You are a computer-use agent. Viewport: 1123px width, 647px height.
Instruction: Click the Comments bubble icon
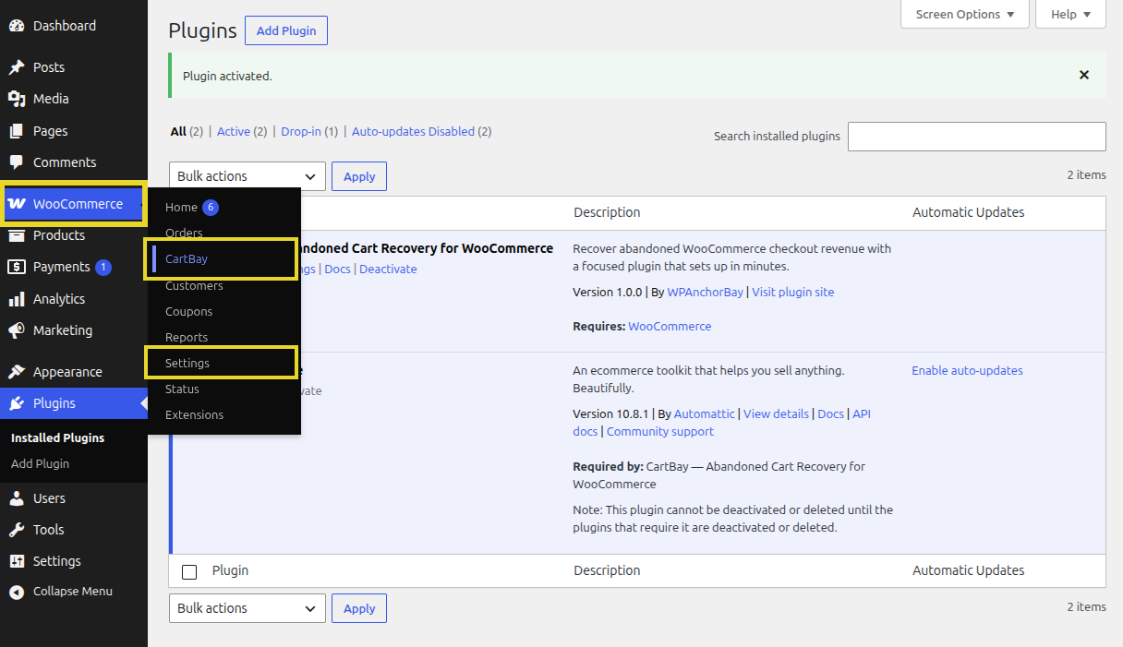pos(17,162)
